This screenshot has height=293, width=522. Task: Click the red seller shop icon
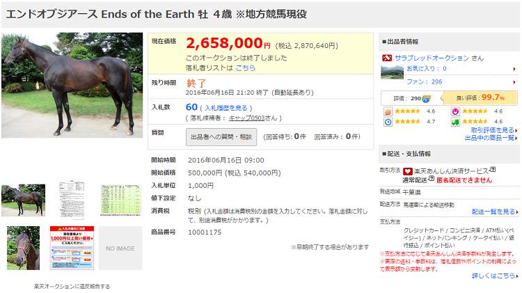386,56
